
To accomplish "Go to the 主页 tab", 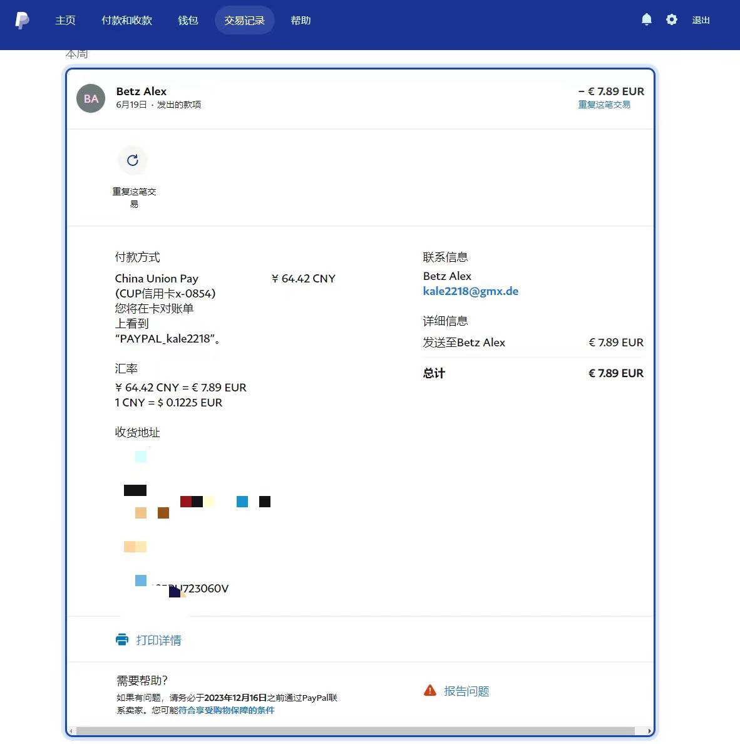I will [65, 20].
